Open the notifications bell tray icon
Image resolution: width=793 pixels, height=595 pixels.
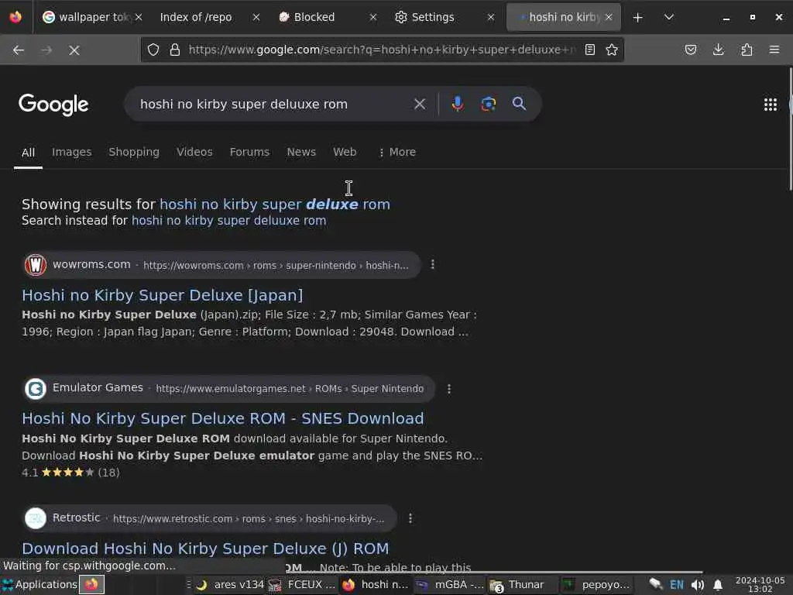tap(717, 585)
